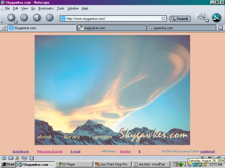The width and height of the screenshot is (225, 168).
Task: Open the Tools menu
Action: click(60, 8)
